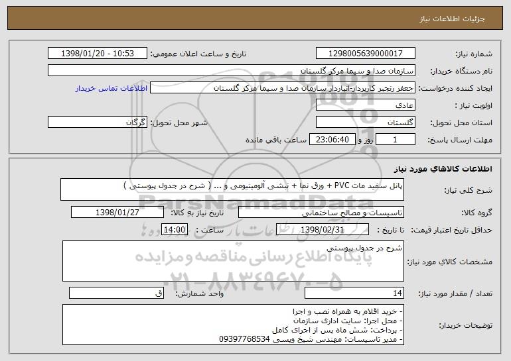
Task: Click the شماره نیاز field 1298005639000017
Action: pos(365,54)
